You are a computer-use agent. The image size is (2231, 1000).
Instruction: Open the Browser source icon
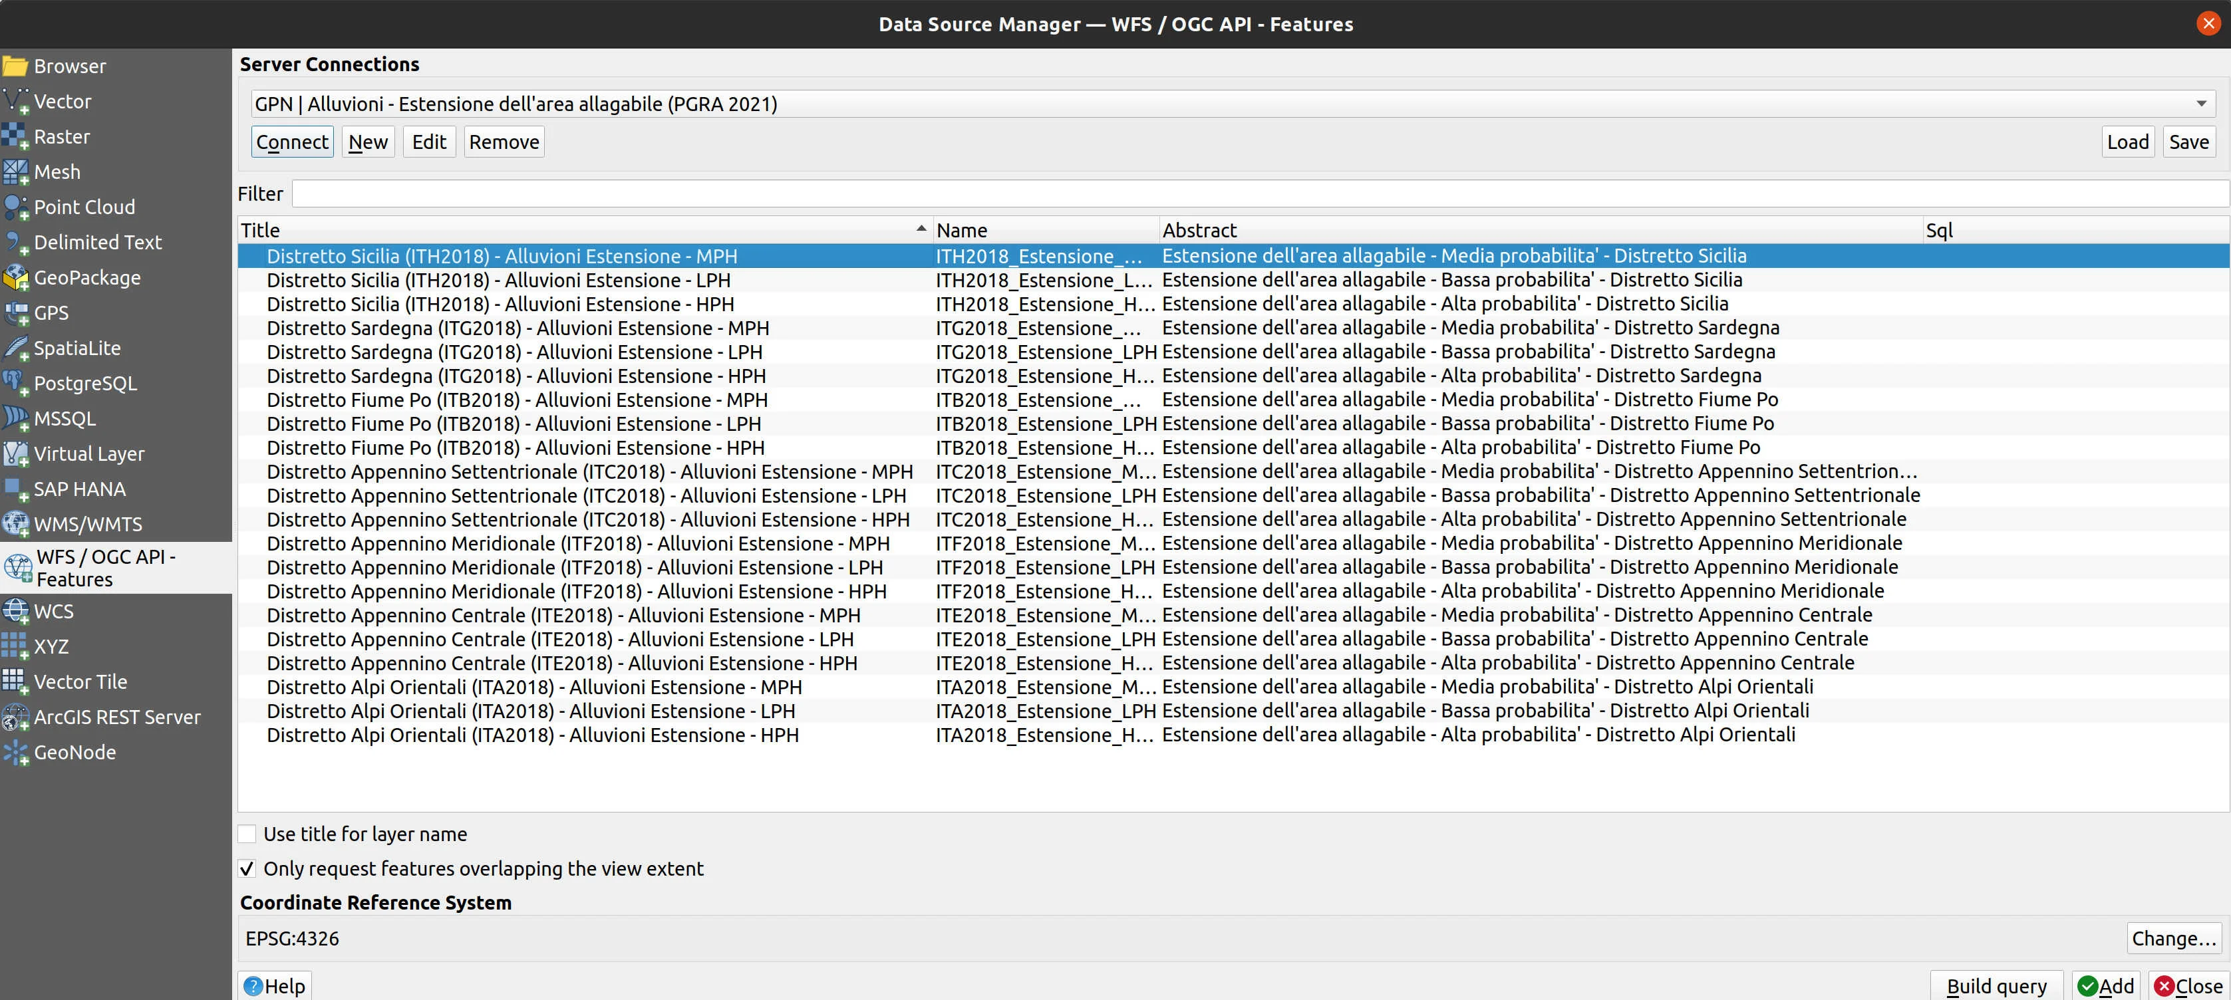[15, 66]
